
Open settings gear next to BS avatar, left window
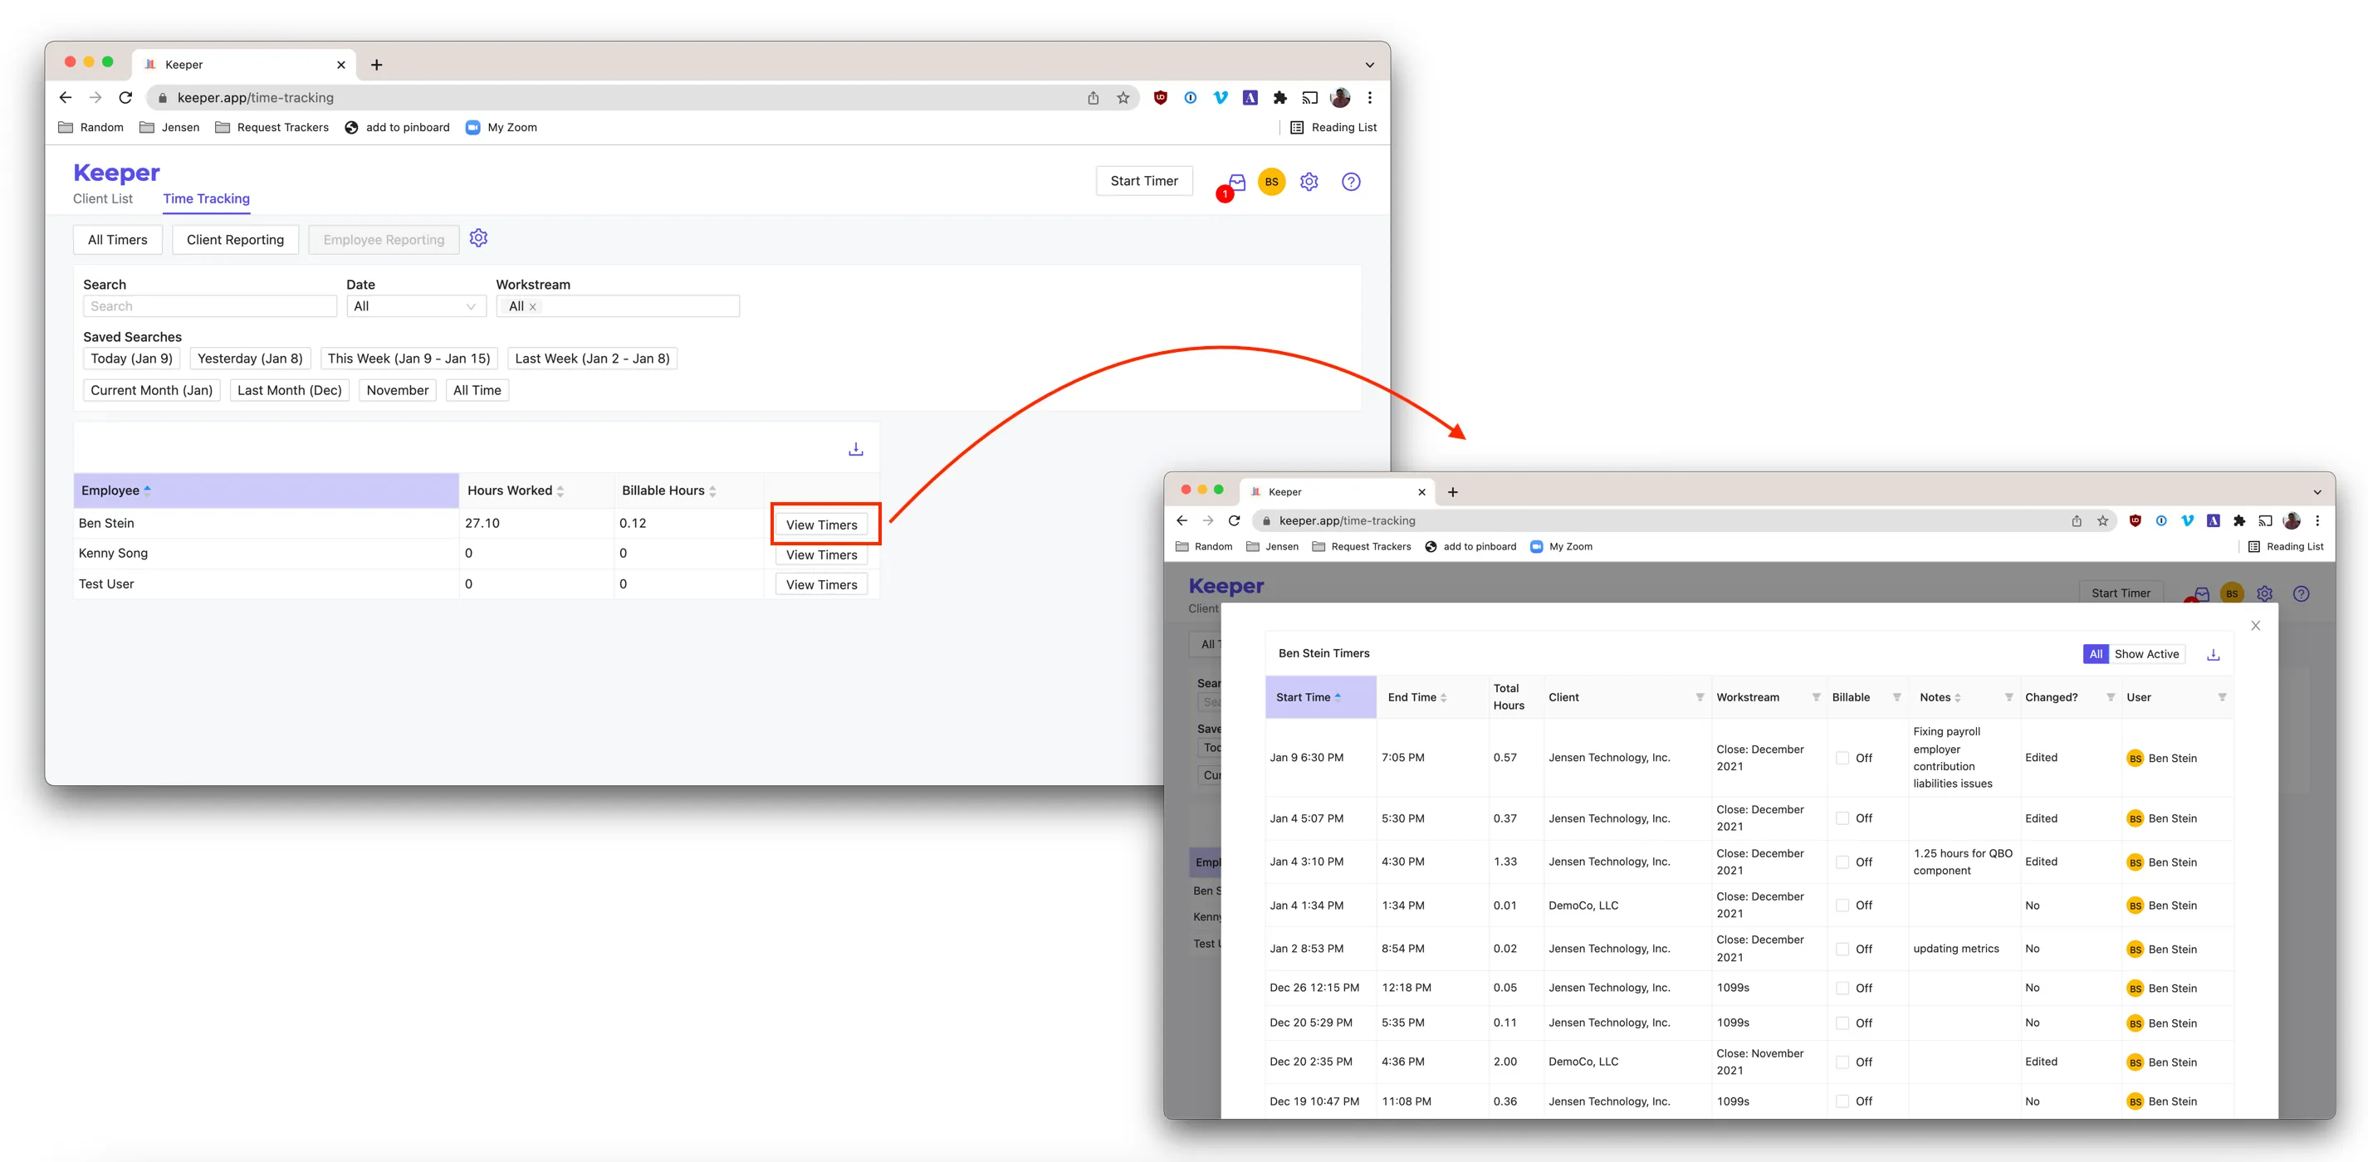1309,182
